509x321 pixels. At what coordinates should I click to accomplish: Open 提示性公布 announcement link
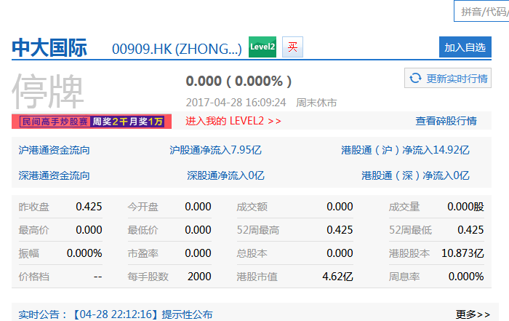point(188,314)
